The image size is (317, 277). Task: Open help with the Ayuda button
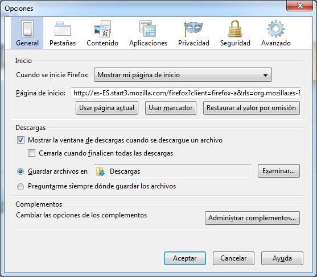(282, 258)
